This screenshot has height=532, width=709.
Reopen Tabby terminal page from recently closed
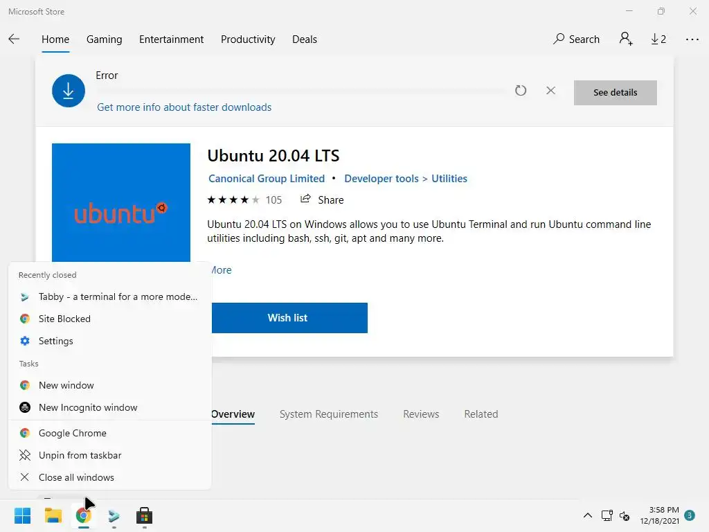(110, 296)
